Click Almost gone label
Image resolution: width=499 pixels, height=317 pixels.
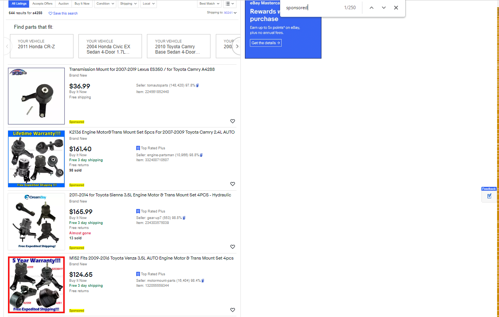(x=80, y=233)
